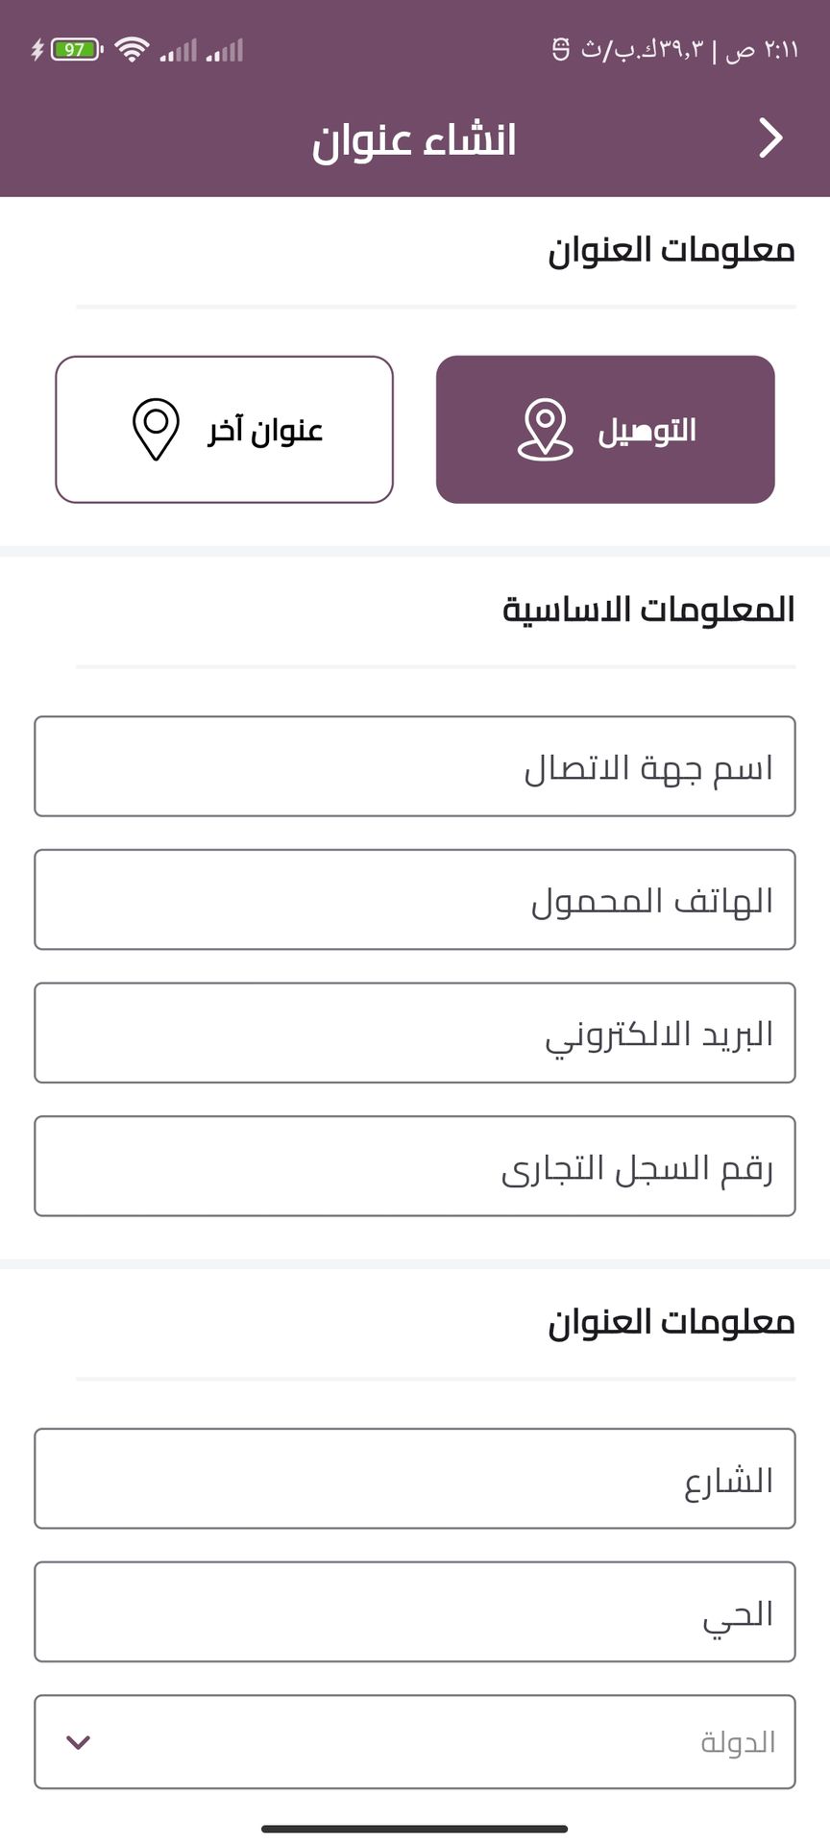Image resolution: width=830 pixels, height=1846 pixels.
Task: Open the الدولة country selector field
Action: coord(415,1741)
